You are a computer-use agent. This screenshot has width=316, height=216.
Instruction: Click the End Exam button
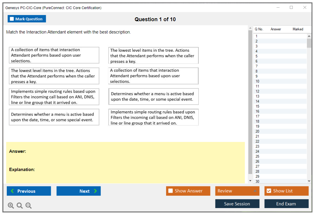pyautogui.click(x=286, y=204)
